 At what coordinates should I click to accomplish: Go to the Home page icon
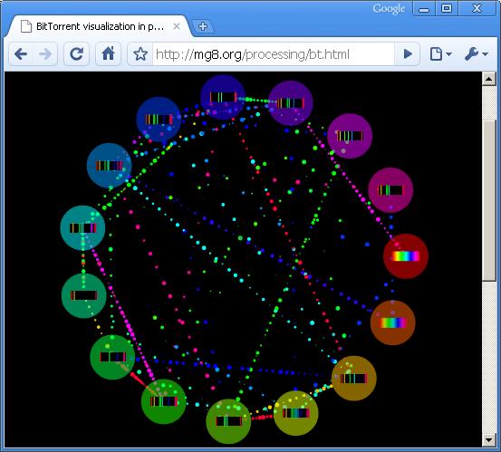pos(109,54)
